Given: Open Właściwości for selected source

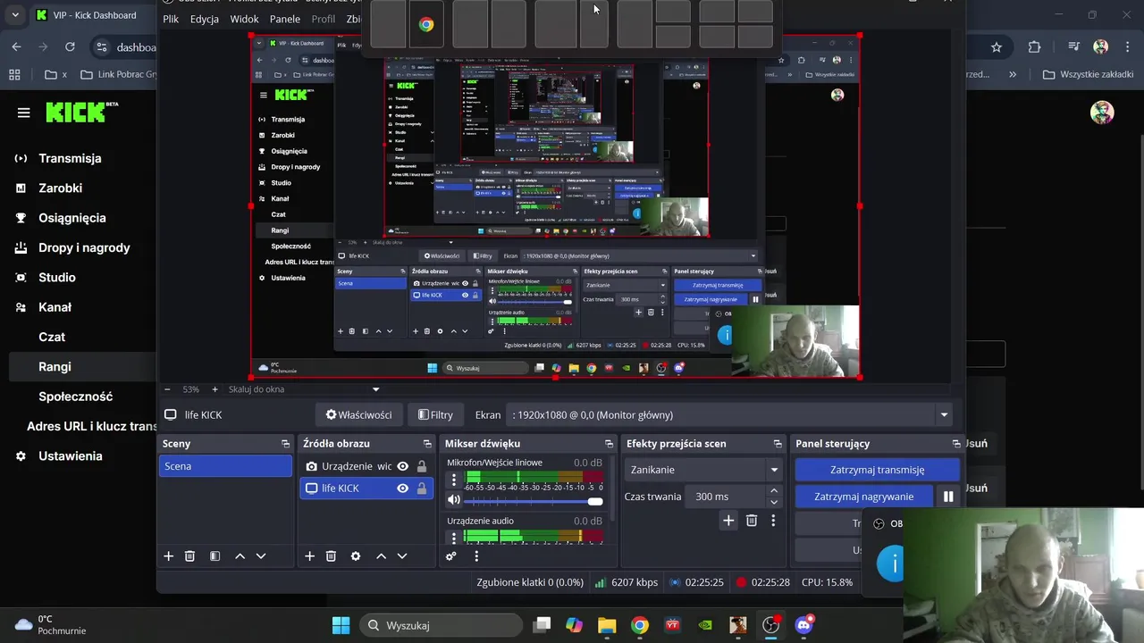Looking at the screenshot, I should click(x=358, y=414).
